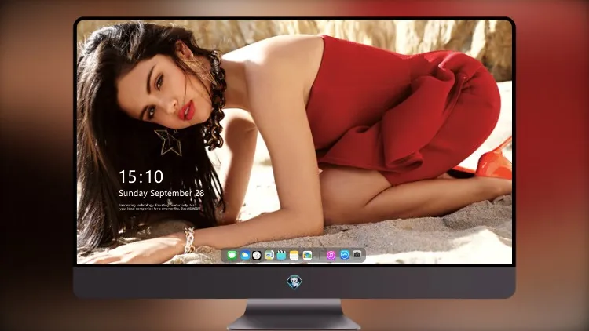Launch the Weather app from dock
The image size is (589, 331).
pyautogui.click(x=244, y=255)
